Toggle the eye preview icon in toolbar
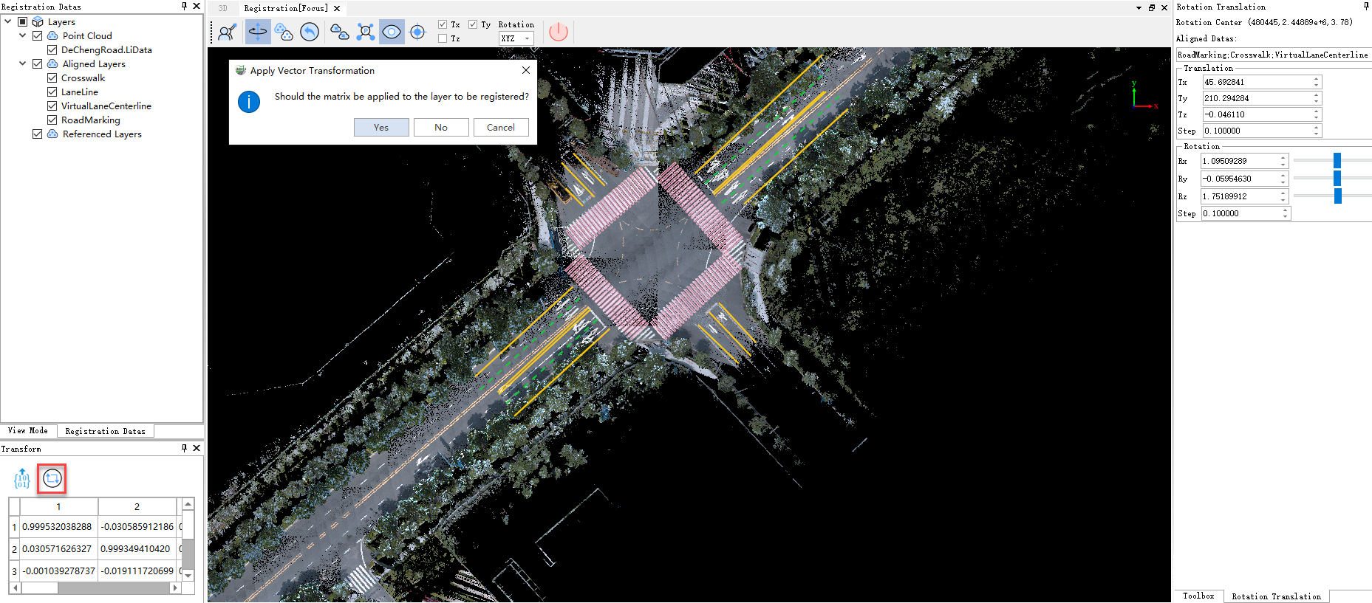Image resolution: width=1372 pixels, height=603 pixels. (x=392, y=32)
